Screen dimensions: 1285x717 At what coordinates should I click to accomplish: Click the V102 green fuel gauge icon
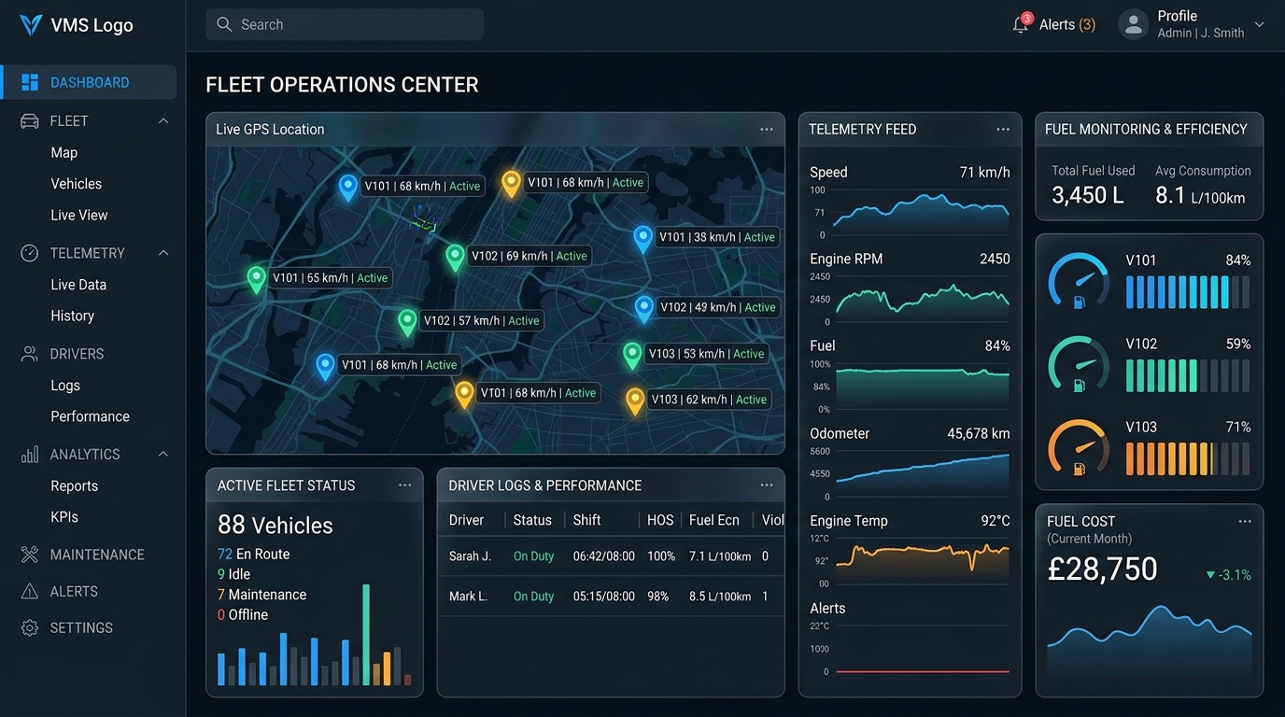click(1079, 364)
